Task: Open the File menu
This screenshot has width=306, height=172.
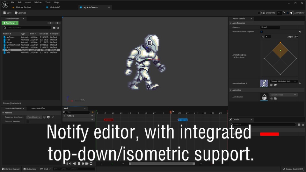Action: 13,2
